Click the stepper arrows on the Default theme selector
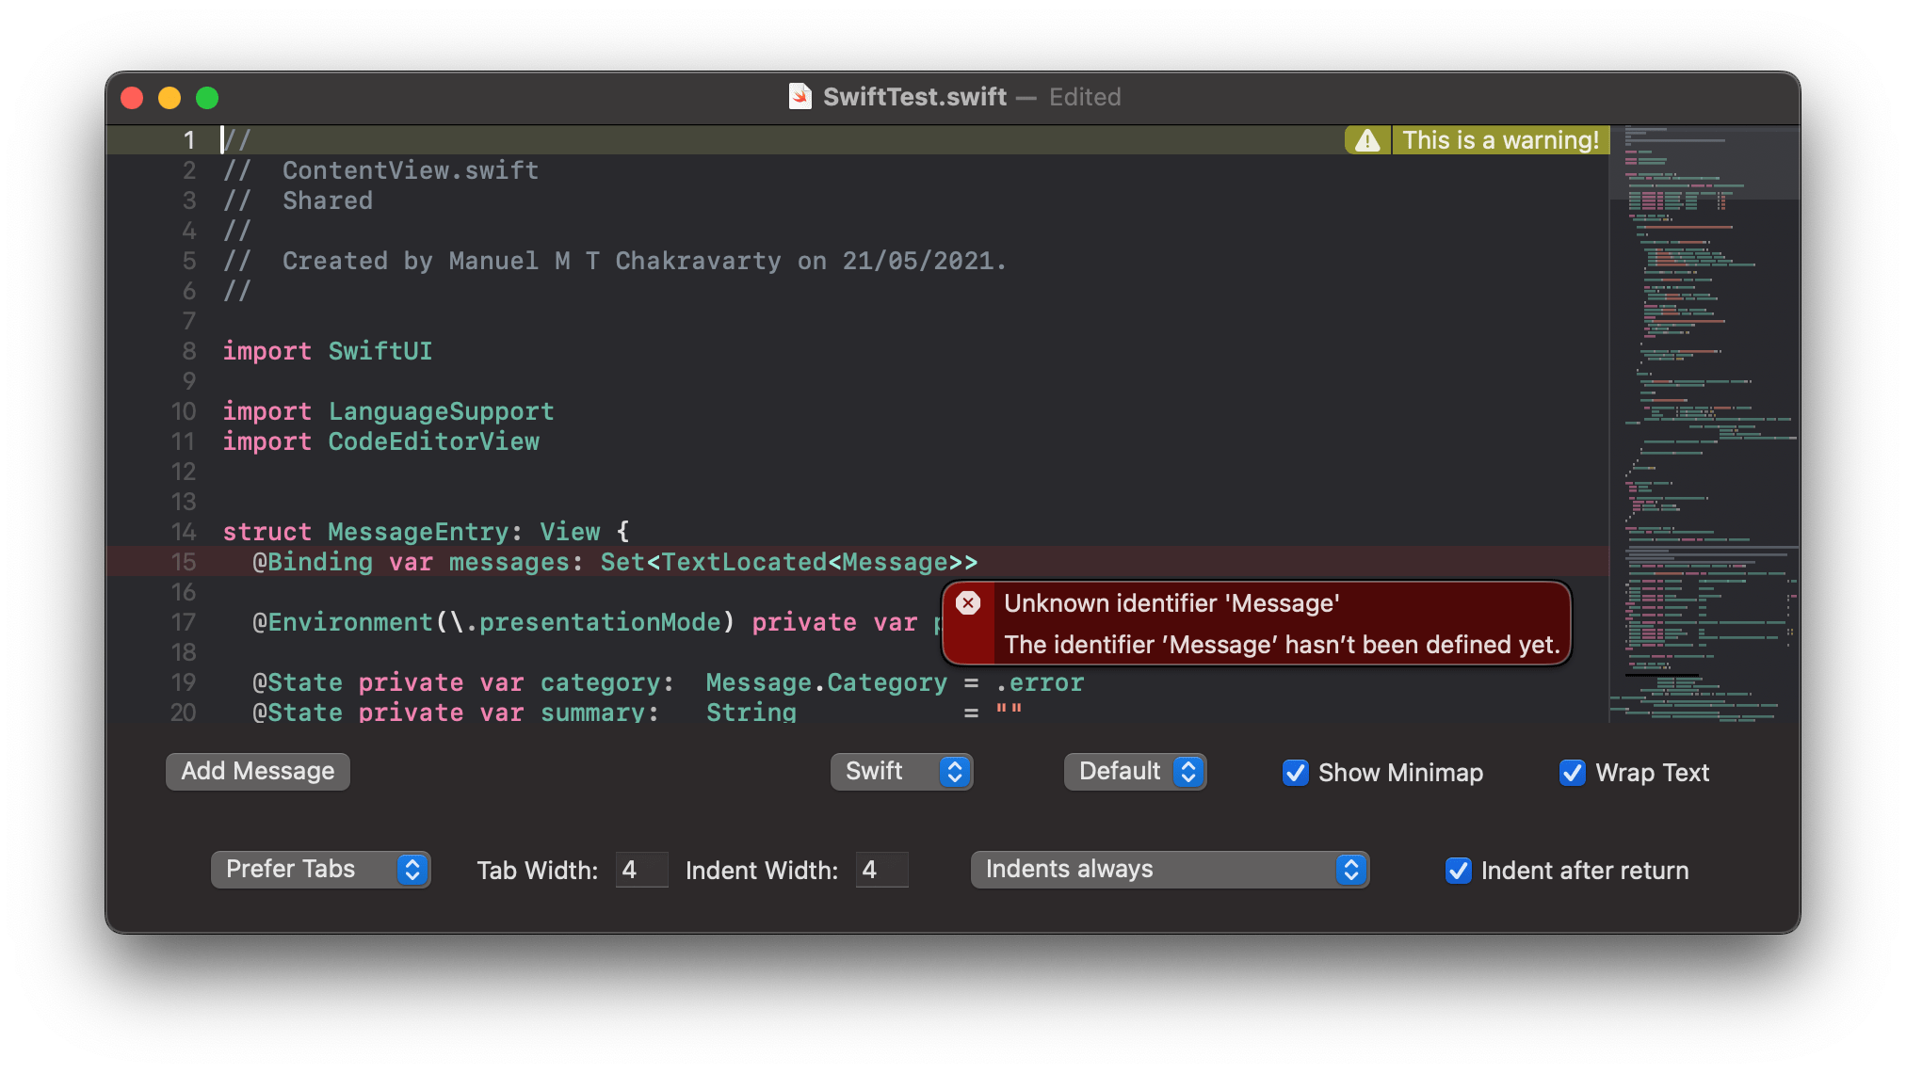The height and width of the screenshot is (1073, 1906). 1188,772
